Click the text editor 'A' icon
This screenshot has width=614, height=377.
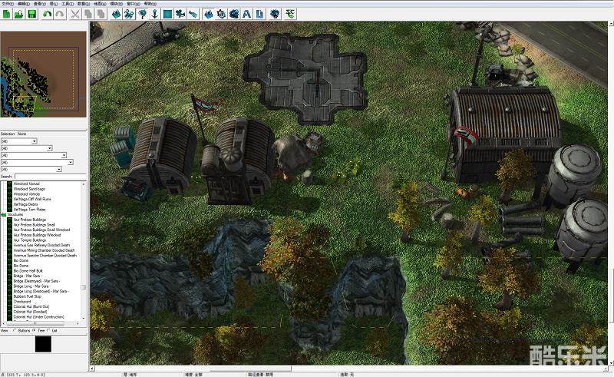pos(247,14)
